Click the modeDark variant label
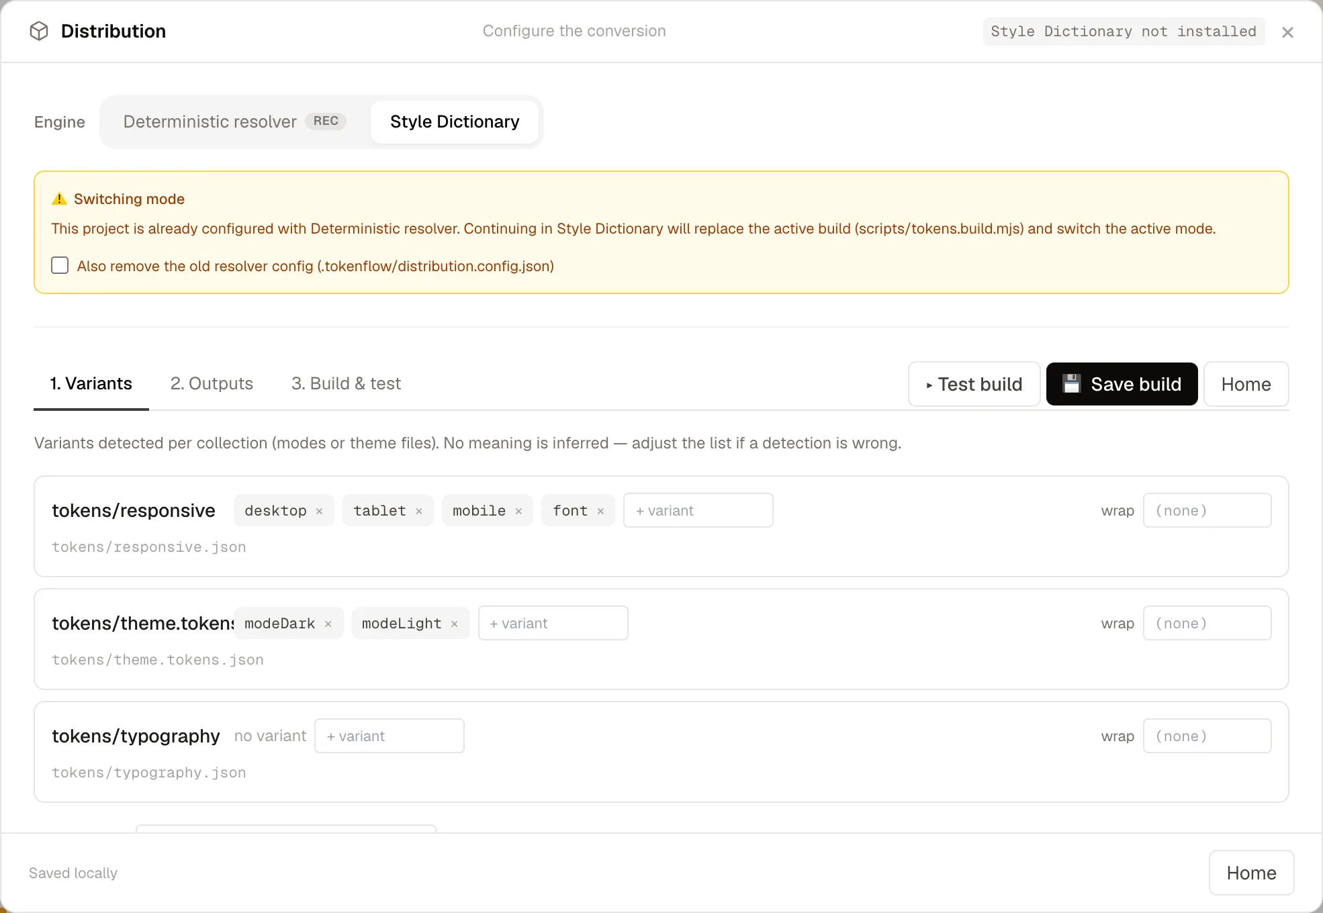This screenshot has width=1323, height=913. (280, 624)
